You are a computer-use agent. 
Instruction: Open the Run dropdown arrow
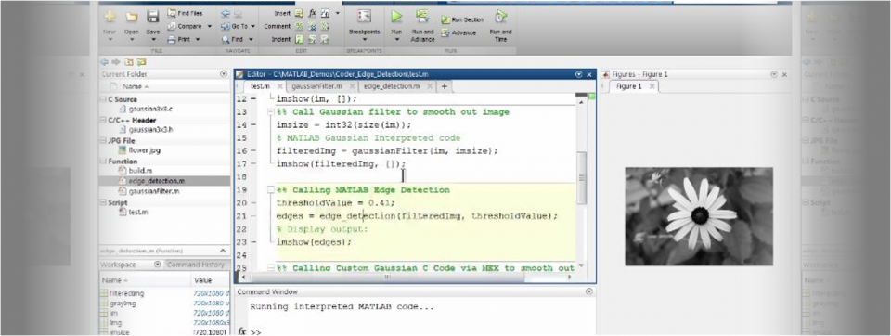tap(396, 40)
